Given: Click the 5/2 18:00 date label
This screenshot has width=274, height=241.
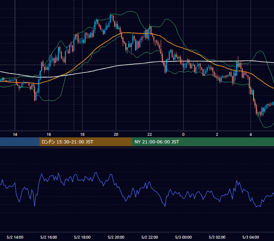Looking at the screenshot, I should click(x=82, y=237).
